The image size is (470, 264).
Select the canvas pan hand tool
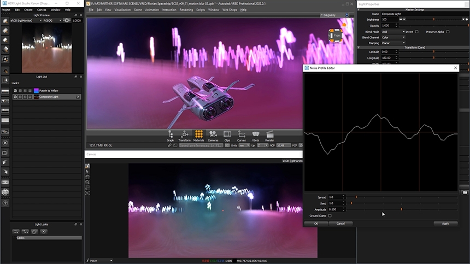pyautogui.click(x=87, y=177)
